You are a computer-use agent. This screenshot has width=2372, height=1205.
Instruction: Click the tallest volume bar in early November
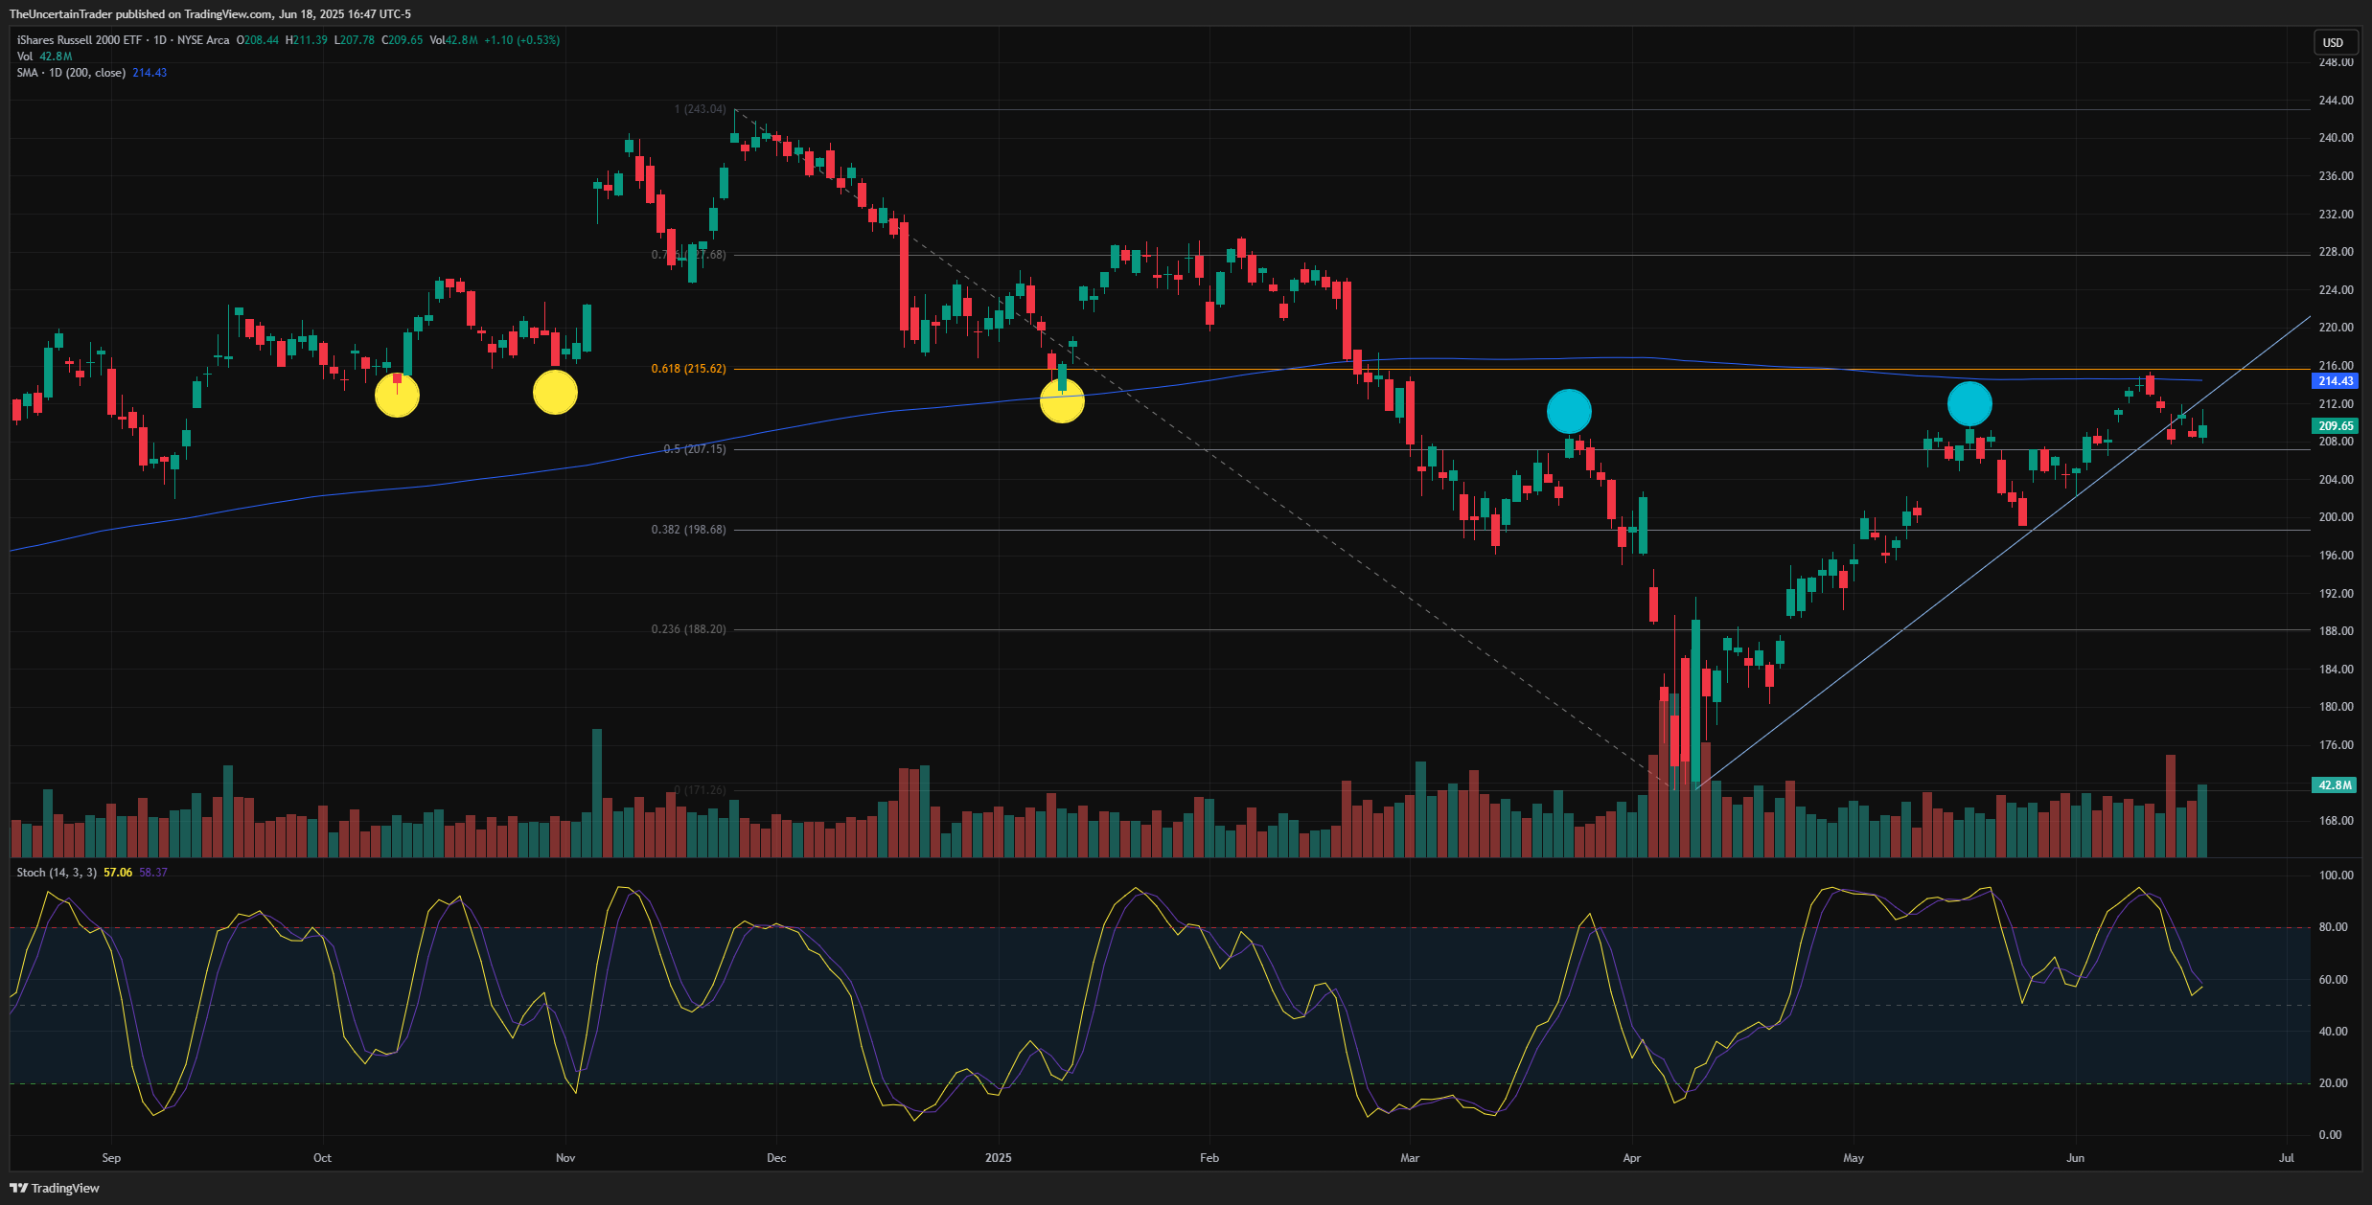597,793
